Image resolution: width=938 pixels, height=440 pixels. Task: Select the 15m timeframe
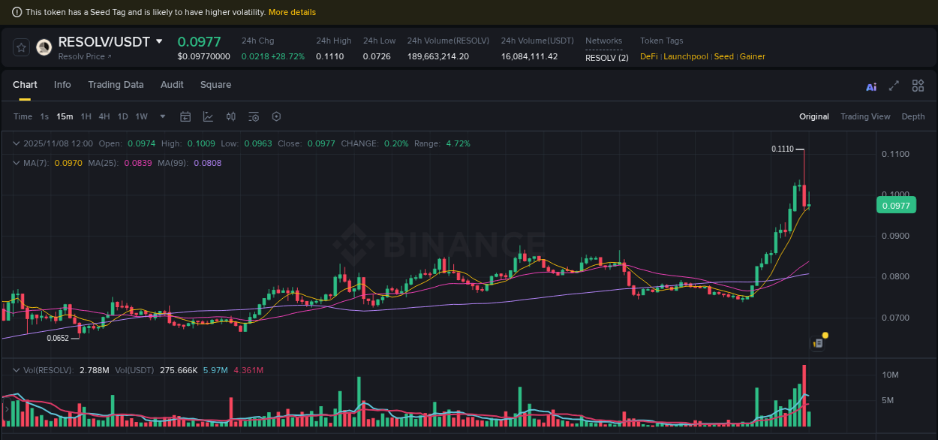tap(65, 116)
